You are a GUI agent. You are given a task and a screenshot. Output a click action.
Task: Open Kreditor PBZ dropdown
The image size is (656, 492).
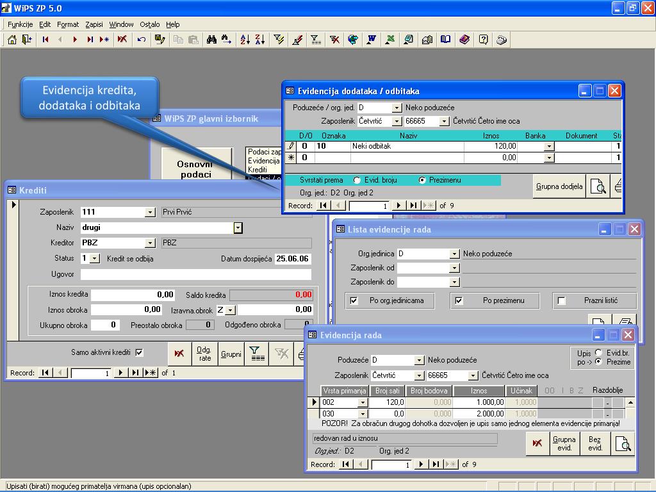tap(150, 243)
